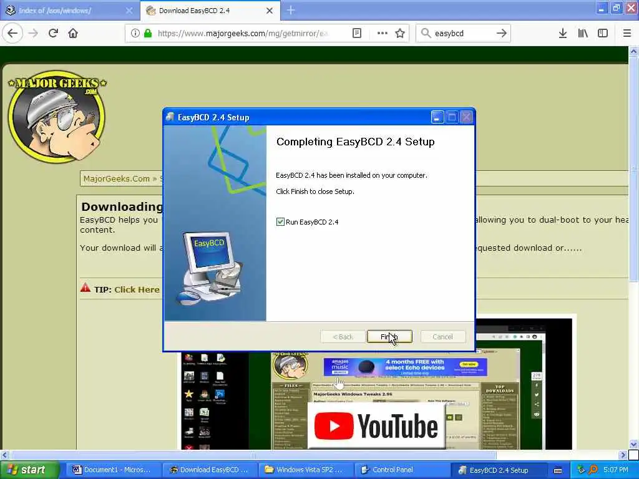Screen dimensions: 639x479
Task: Click the green padlock security icon
Action: pyautogui.click(x=148, y=34)
